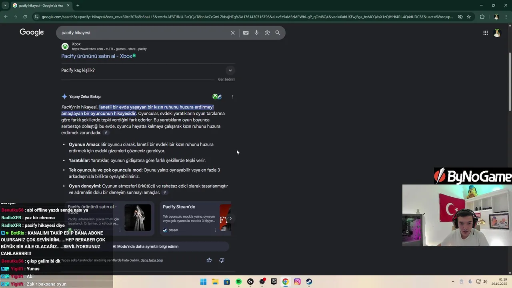The image size is (512, 288).
Task: Open the Windows Start menu
Action: (x=203, y=282)
